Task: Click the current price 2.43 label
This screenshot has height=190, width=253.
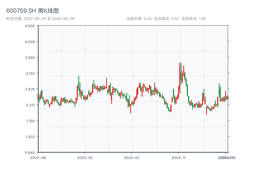Action: tap(139, 19)
